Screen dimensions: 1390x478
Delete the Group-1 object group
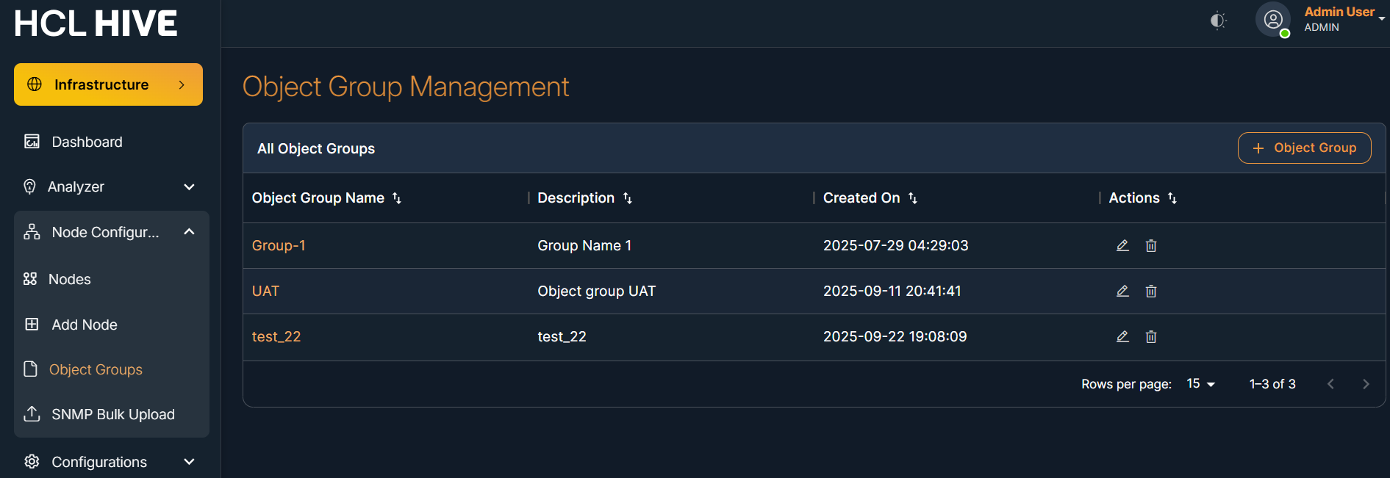tap(1151, 245)
